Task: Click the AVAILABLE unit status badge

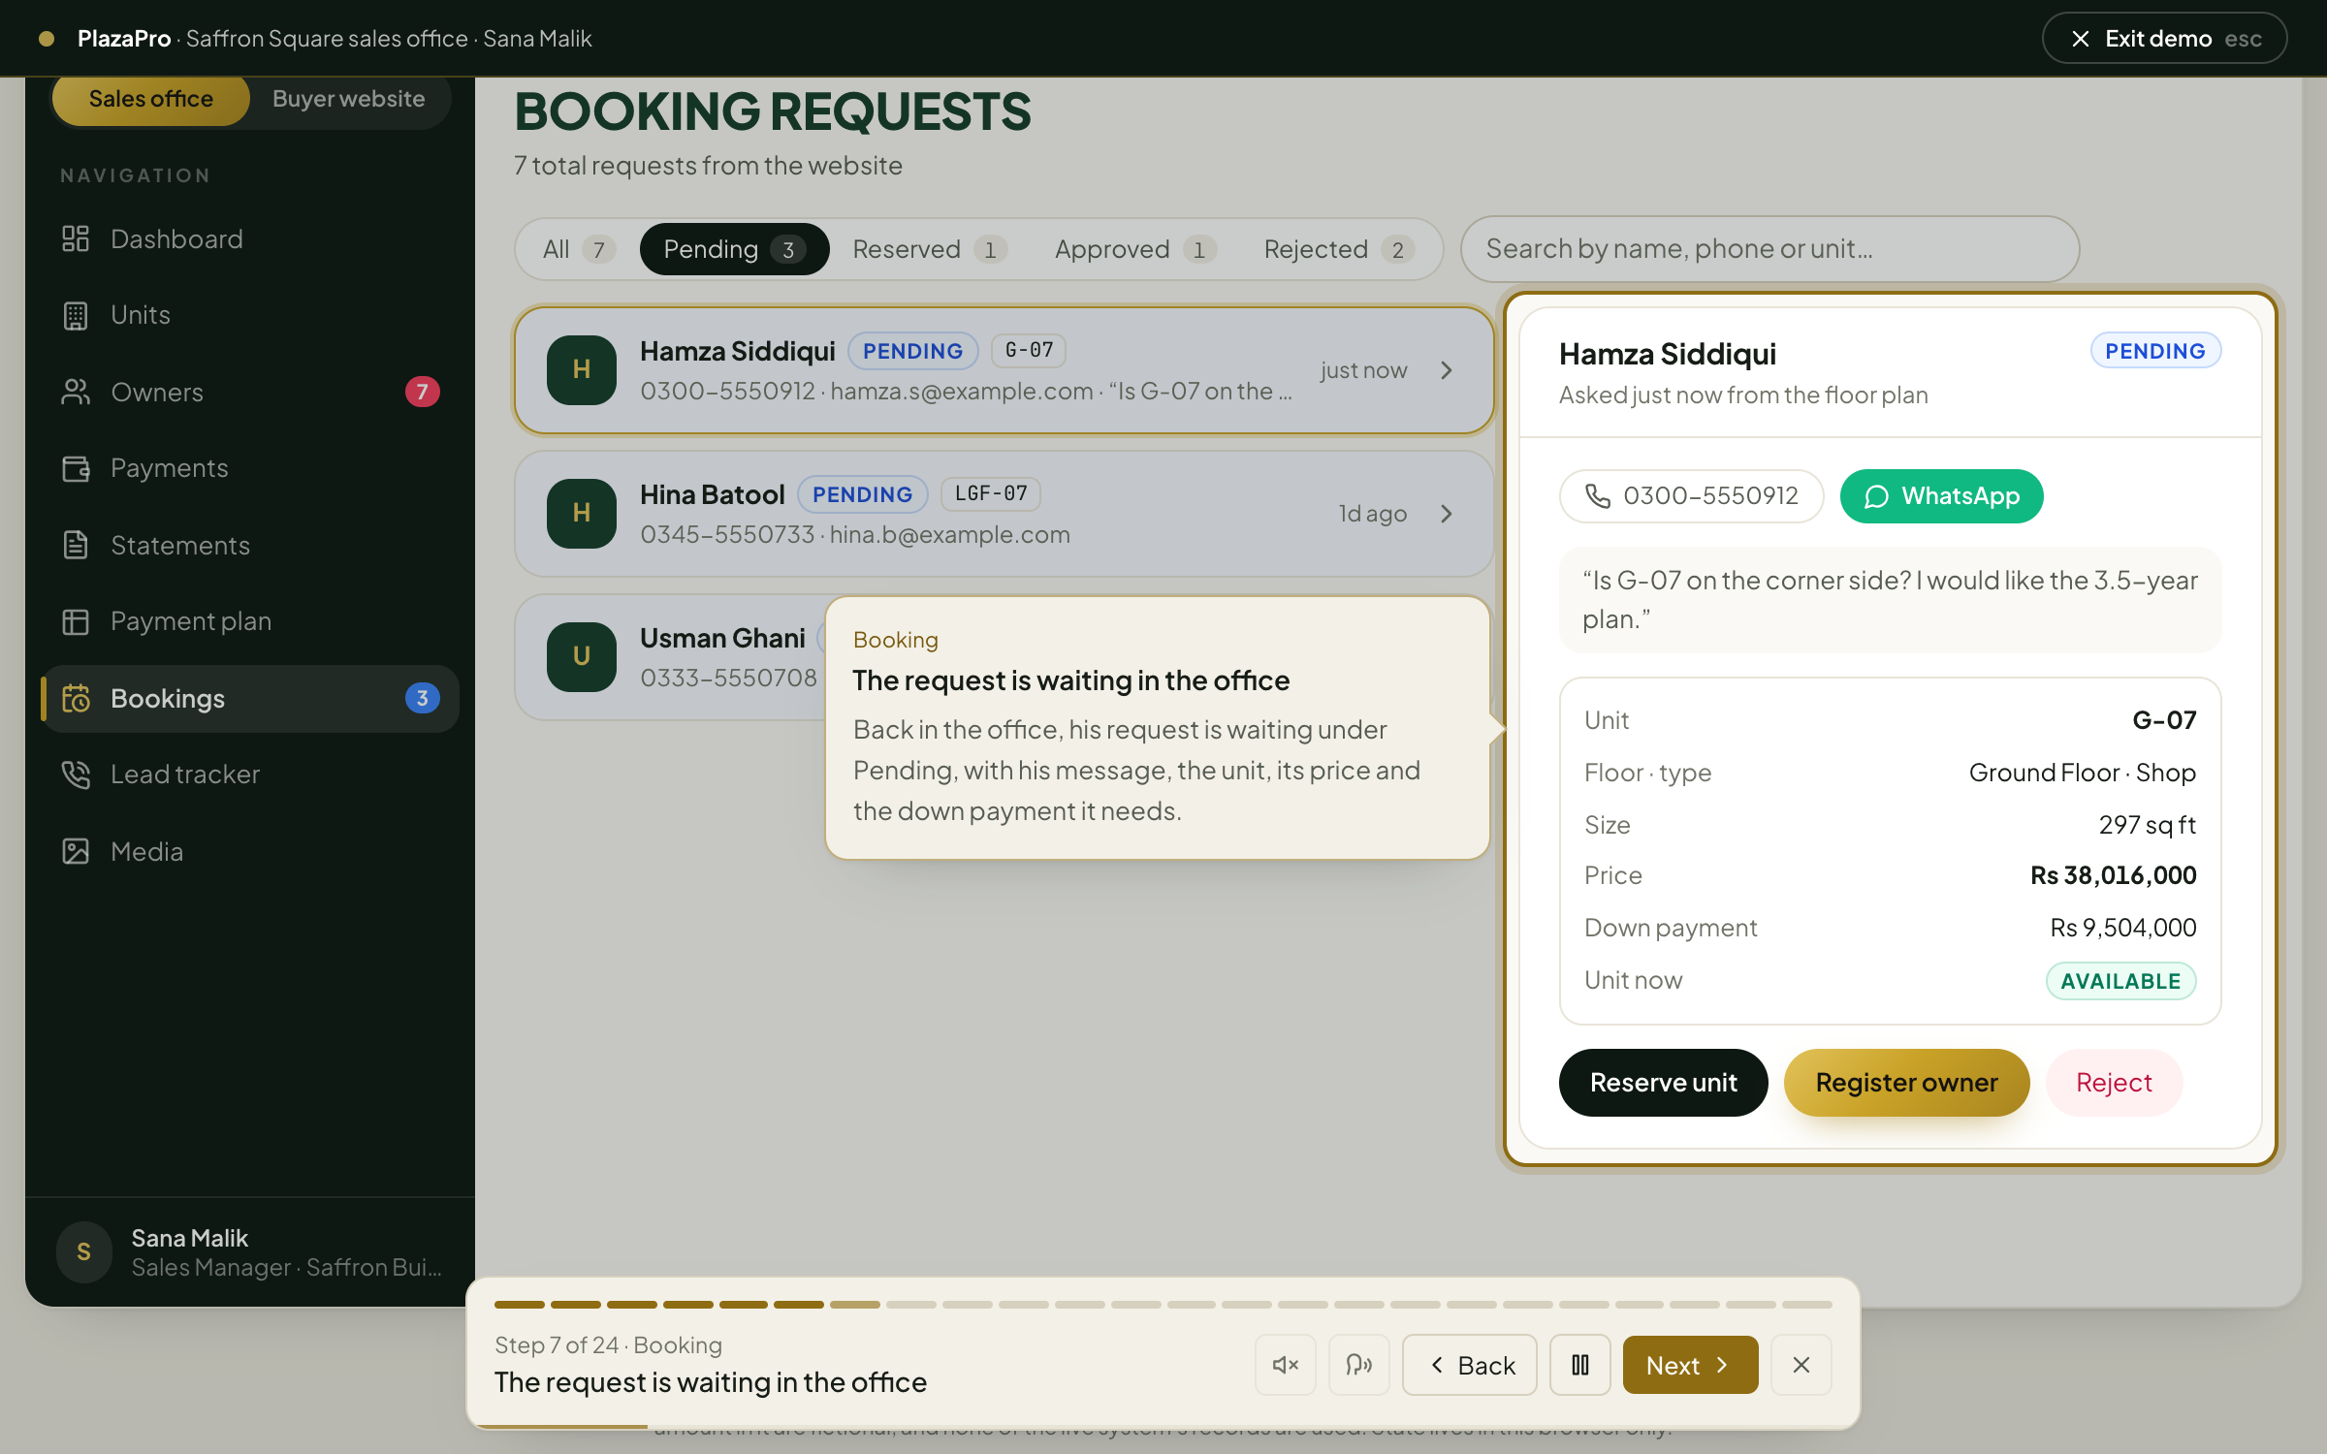Action: [2120, 981]
